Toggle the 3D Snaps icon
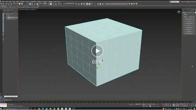Image resolution: width=196 pixels, height=110 pixels. click(54, 4)
